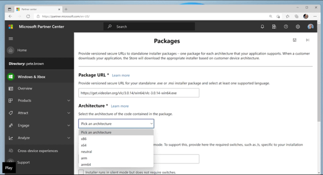
Task: Choose the Pick an architecture placeholder option
Action: coord(116,132)
